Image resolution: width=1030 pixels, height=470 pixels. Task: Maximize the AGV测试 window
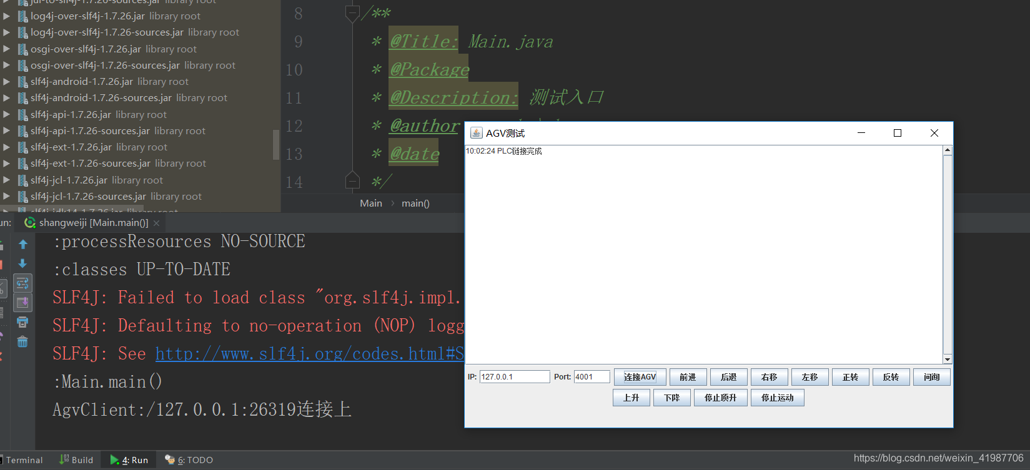(x=898, y=133)
